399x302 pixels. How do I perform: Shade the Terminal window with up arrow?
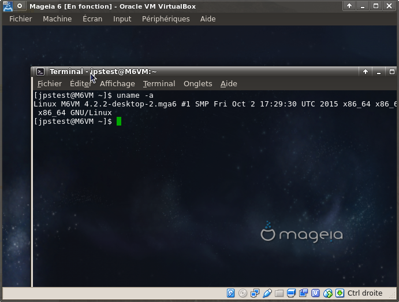pyautogui.click(x=366, y=72)
